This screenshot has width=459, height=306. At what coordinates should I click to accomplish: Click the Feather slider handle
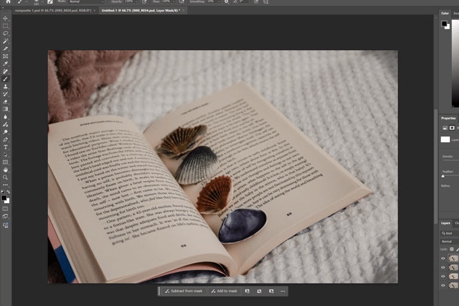coord(443,176)
